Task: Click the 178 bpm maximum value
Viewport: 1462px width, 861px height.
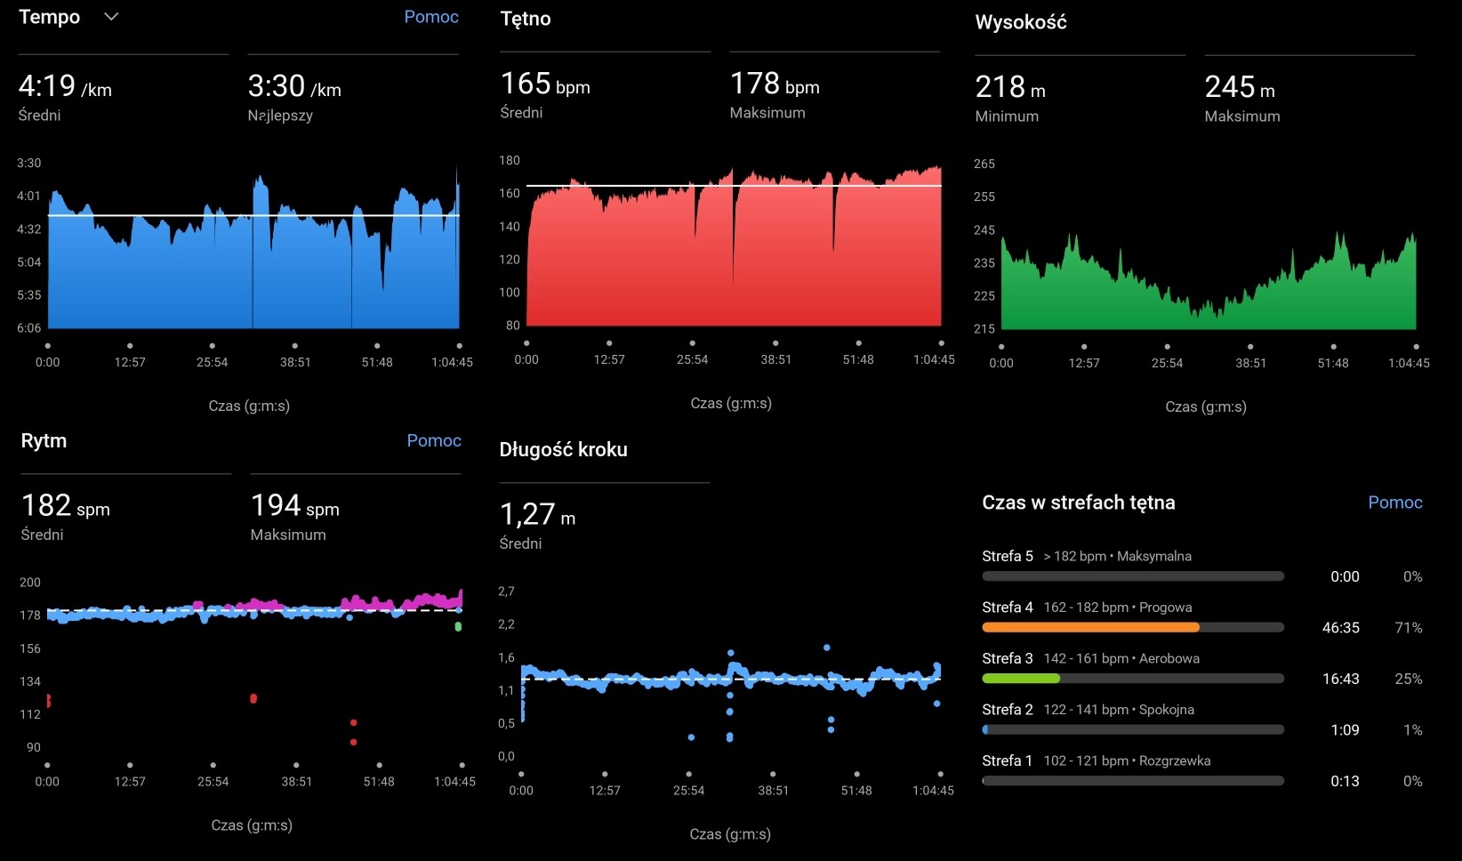Action: [x=774, y=84]
